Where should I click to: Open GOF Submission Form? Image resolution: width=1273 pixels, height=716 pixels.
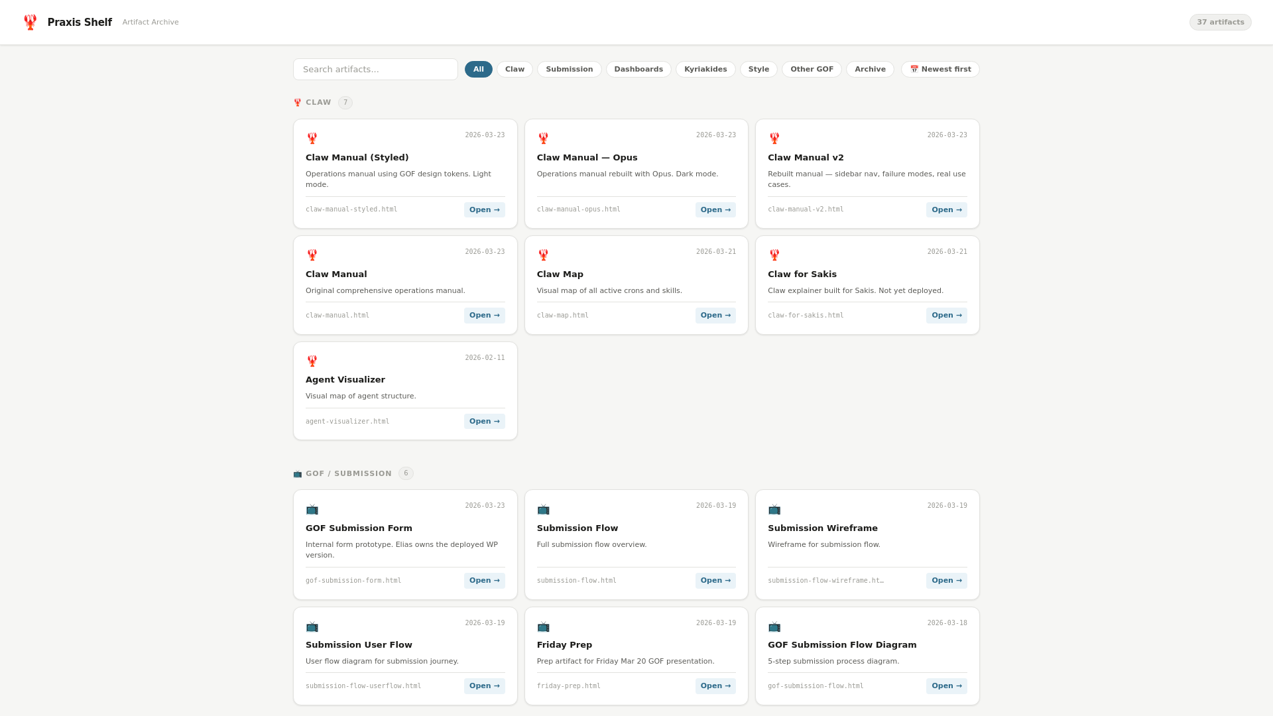(x=485, y=581)
